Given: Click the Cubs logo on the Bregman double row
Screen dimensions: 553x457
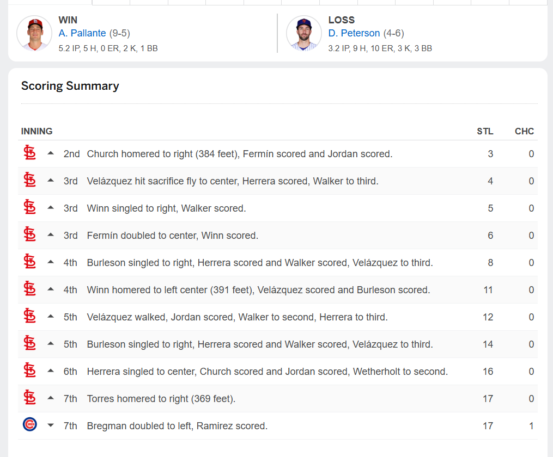Looking at the screenshot, I should [x=29, y=424].
